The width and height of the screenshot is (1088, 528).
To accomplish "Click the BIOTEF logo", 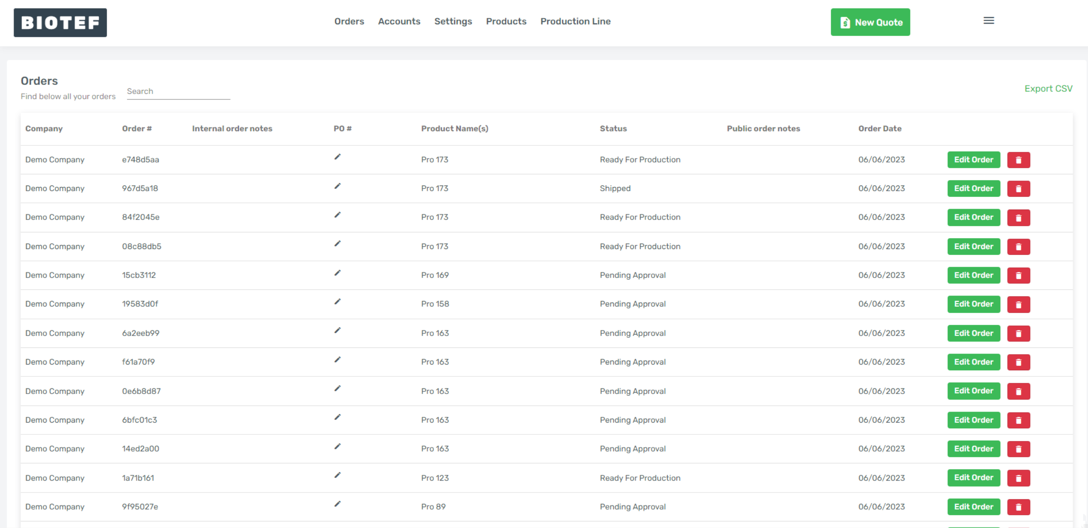I will coord(60,22).
